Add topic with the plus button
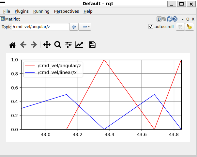The image size is (197, 157). click(x=74, y=27)
